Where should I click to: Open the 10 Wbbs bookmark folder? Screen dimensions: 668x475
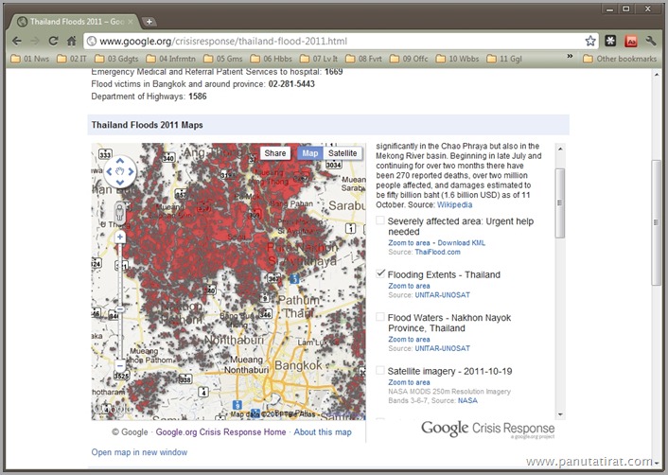[458, 59]
